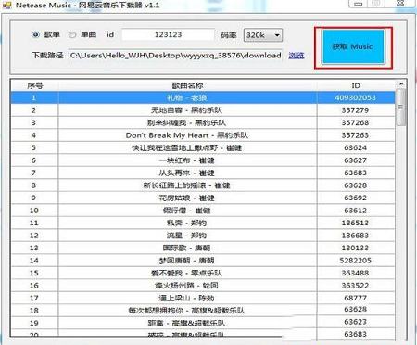Click ID cell 186683
Image resolution: width=417 pixels, height=345 pixels.
(356, 236)
